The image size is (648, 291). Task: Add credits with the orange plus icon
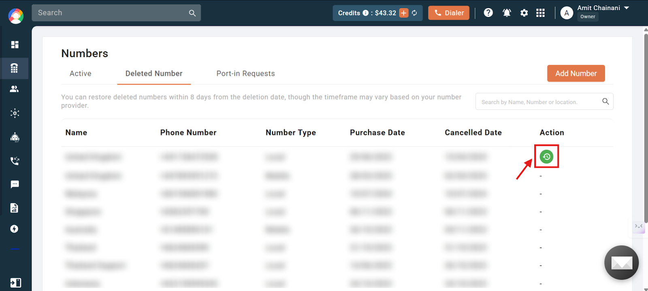pyautogui.click(x=404, y=13)
